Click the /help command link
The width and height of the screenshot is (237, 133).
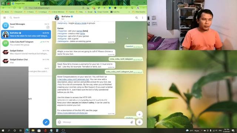coord(60,85)
